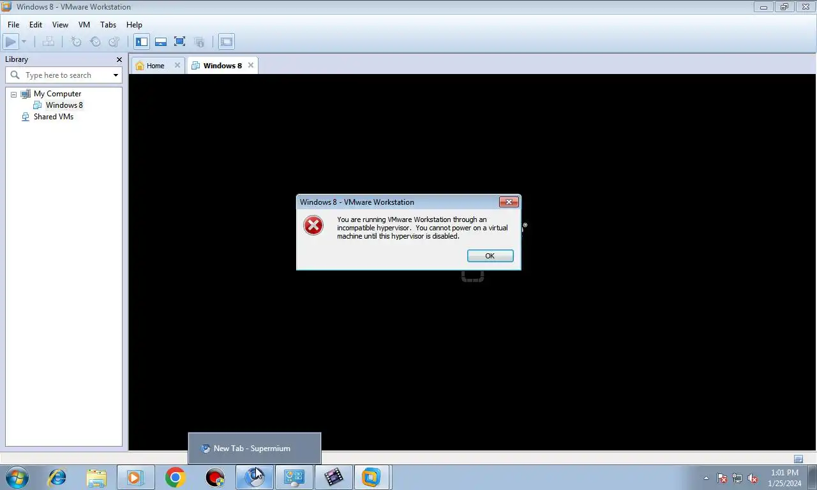Image resolution: width=817 pixels, height=490 pixels.
Task: Click the Supermium taskbar icon
Action: [x=255, y=477]
